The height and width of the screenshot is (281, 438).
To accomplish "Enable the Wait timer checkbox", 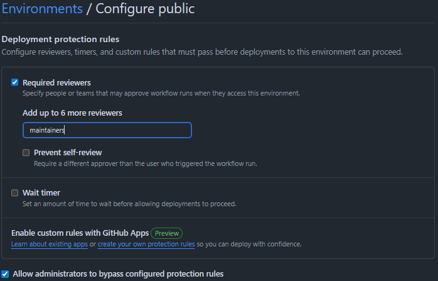I will 14,193.
